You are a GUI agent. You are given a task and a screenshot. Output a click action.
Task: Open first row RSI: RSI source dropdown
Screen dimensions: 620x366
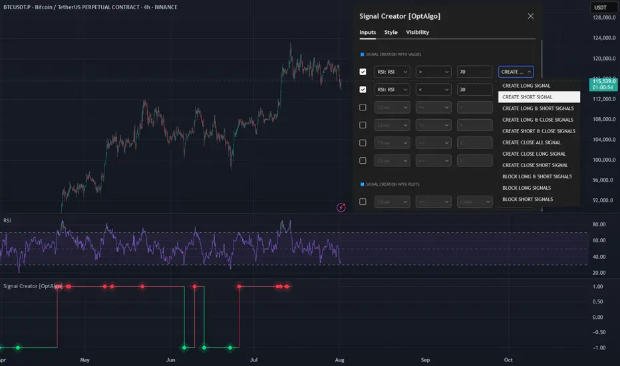click(x=392, y=72)
